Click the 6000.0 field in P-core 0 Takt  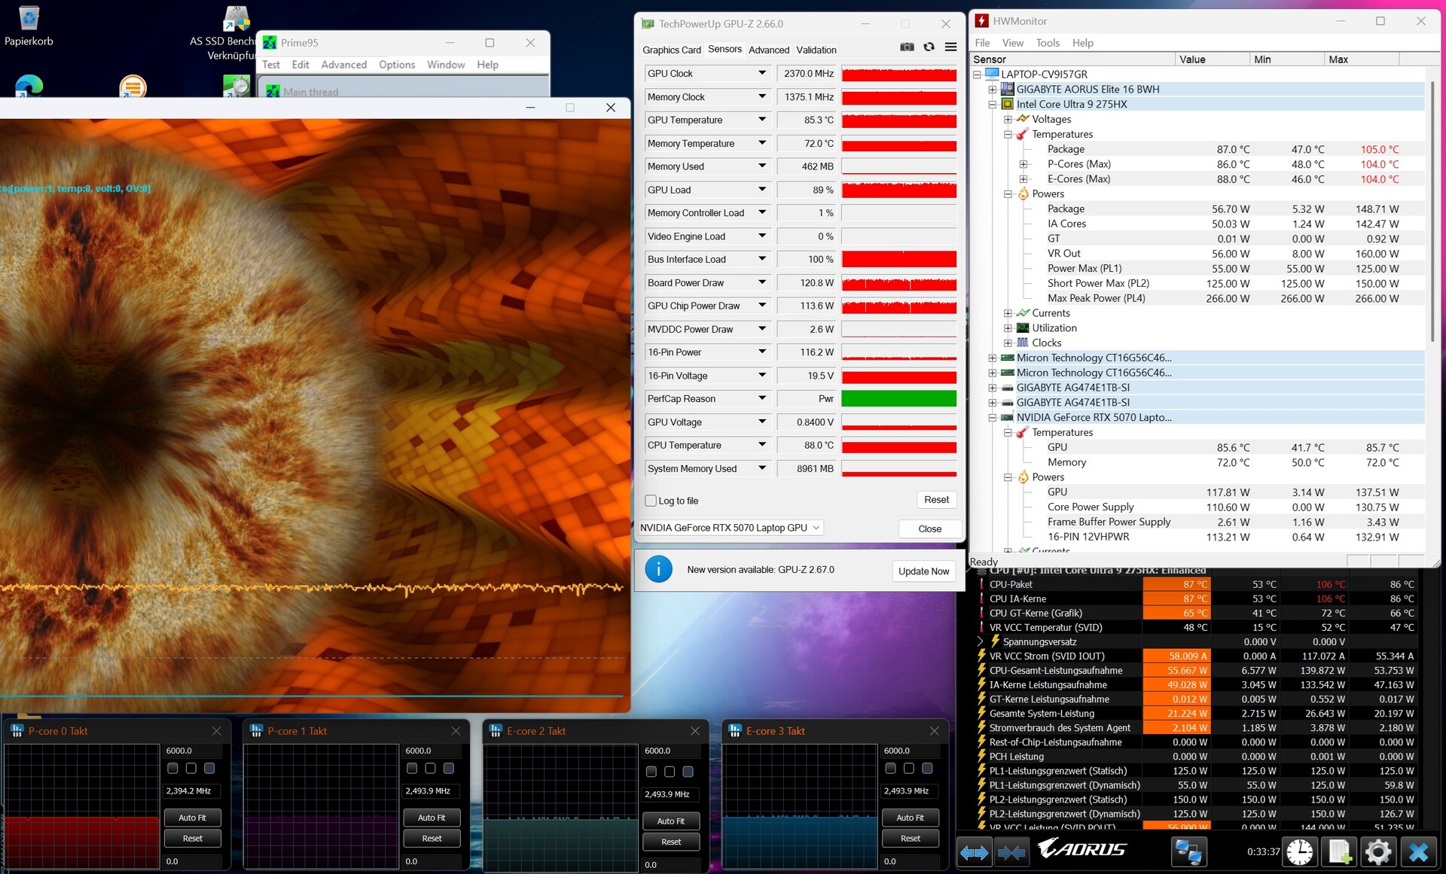pos(192,751)
